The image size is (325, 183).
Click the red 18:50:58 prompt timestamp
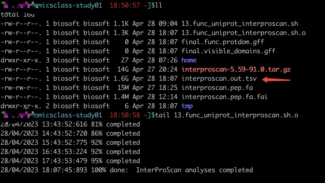click(x=125, y=115)
